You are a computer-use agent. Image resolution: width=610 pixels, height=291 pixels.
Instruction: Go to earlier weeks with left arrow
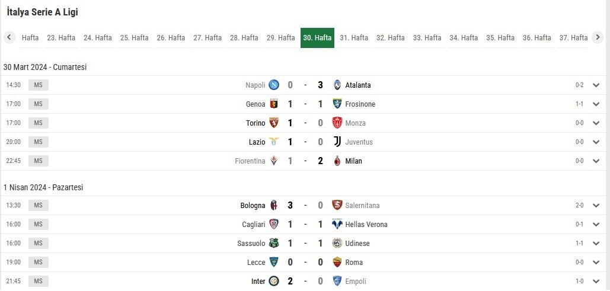[x=9, y=37]
